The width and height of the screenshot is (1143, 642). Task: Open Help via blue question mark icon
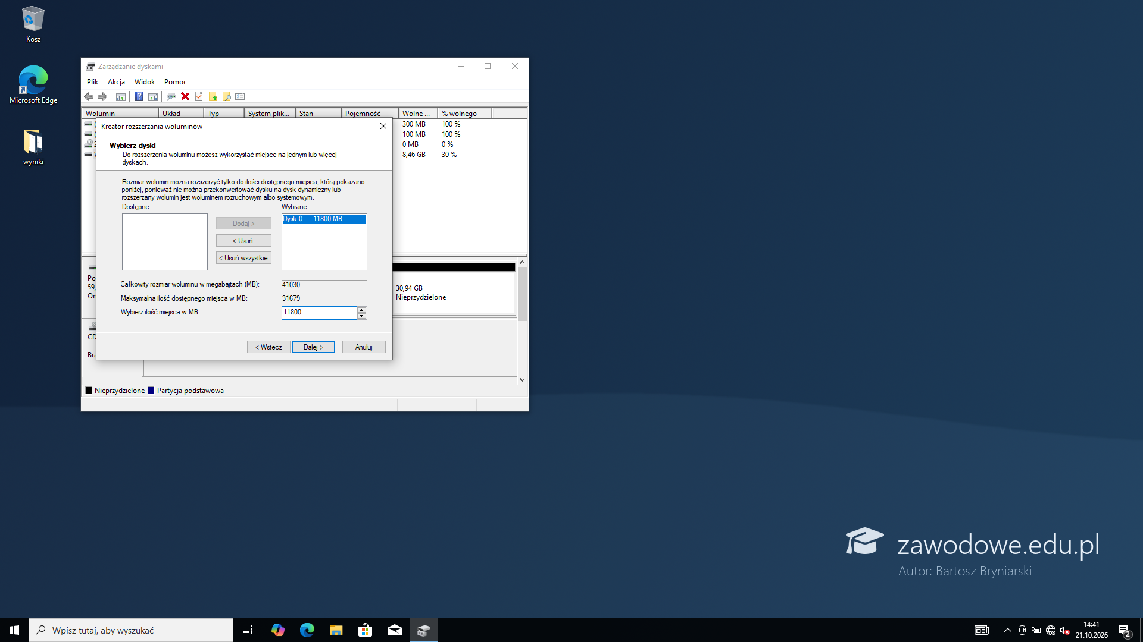[139, 96]
